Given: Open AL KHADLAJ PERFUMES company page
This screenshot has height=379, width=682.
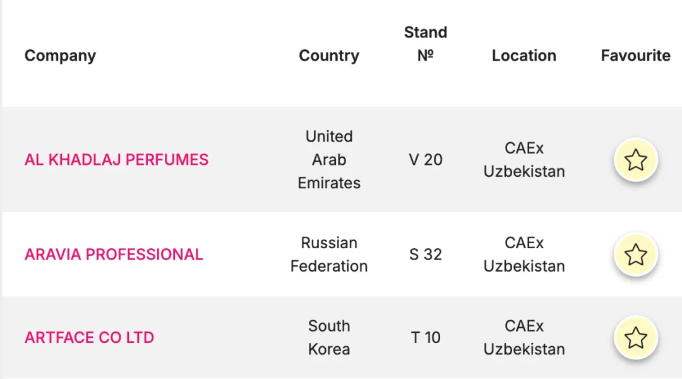Looking at the screenshot, I should pyautogui.click(x=117, y=160).
